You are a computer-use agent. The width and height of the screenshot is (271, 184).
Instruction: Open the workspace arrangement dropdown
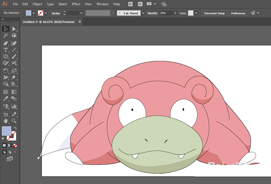(x=155, y=4)
